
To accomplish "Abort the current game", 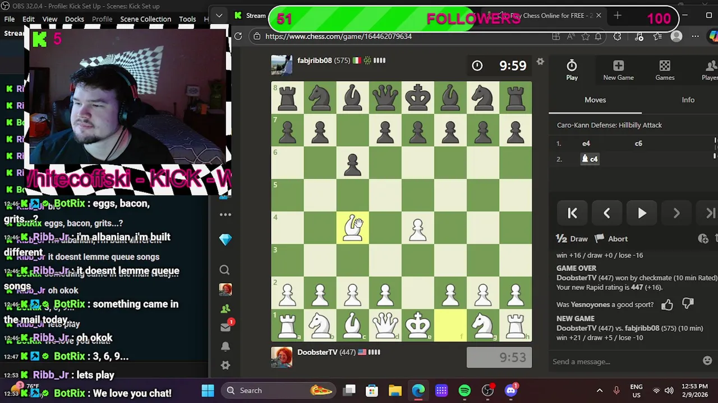I will coord(611,239).
